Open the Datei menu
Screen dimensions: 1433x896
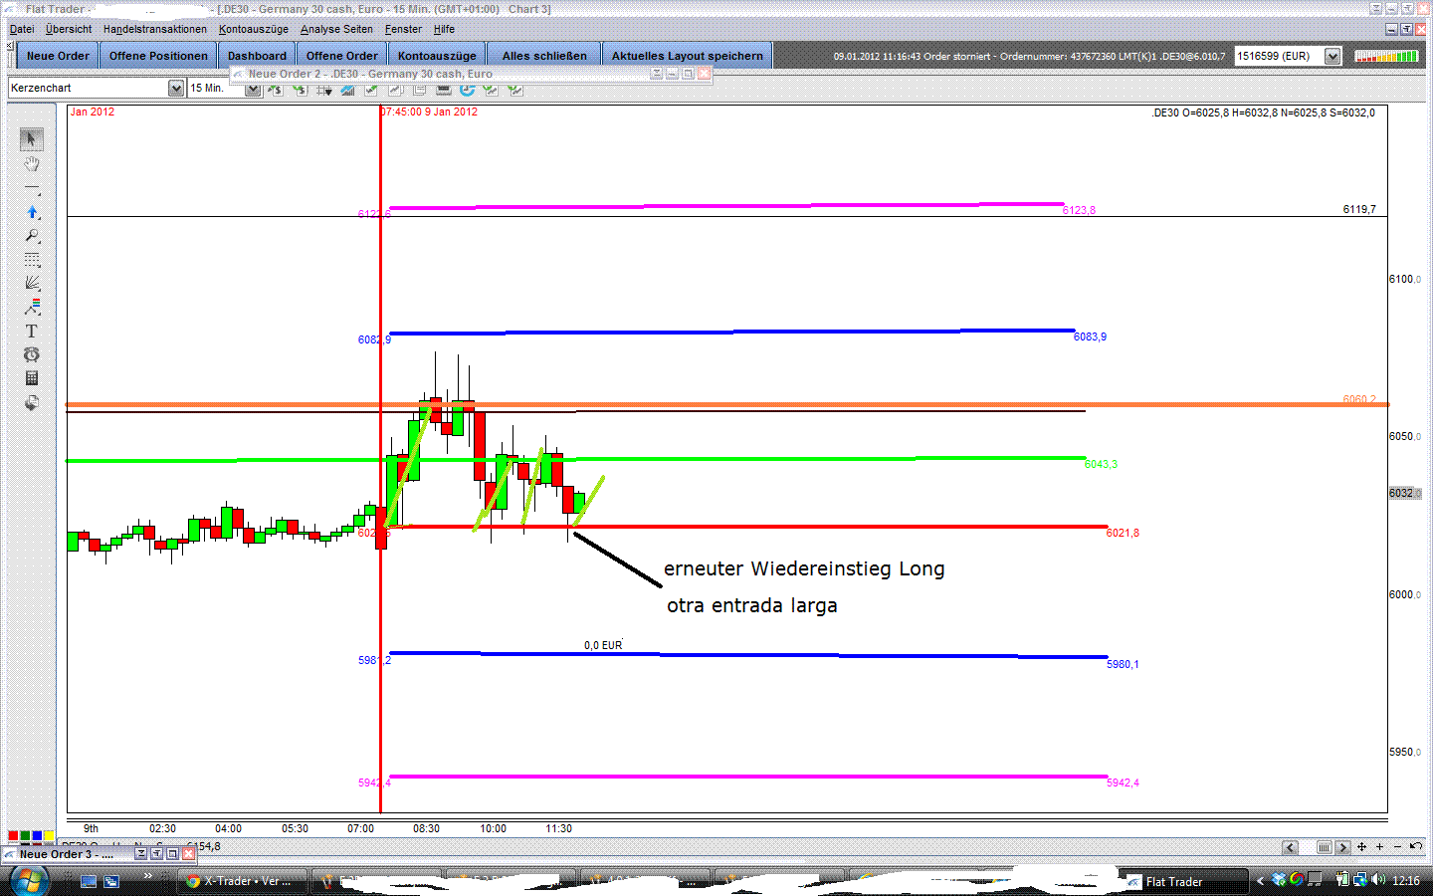click(x=22, y=29)
